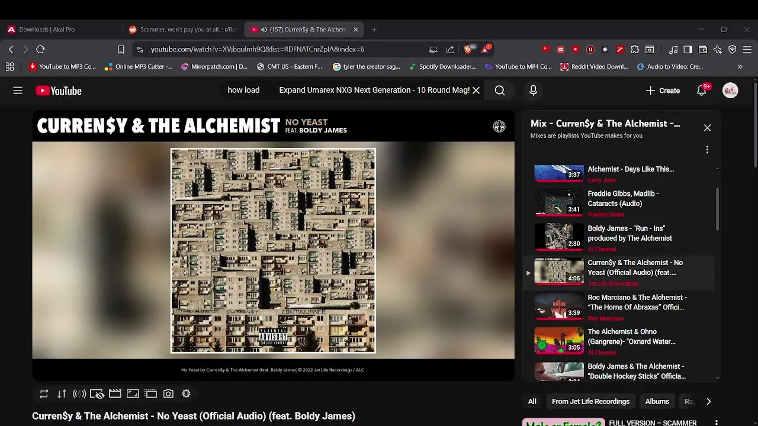Click the playlist panel scrollbar
The width and height of the screenshot is (758, 426).
pyautogui.click(x=718, y=209)
